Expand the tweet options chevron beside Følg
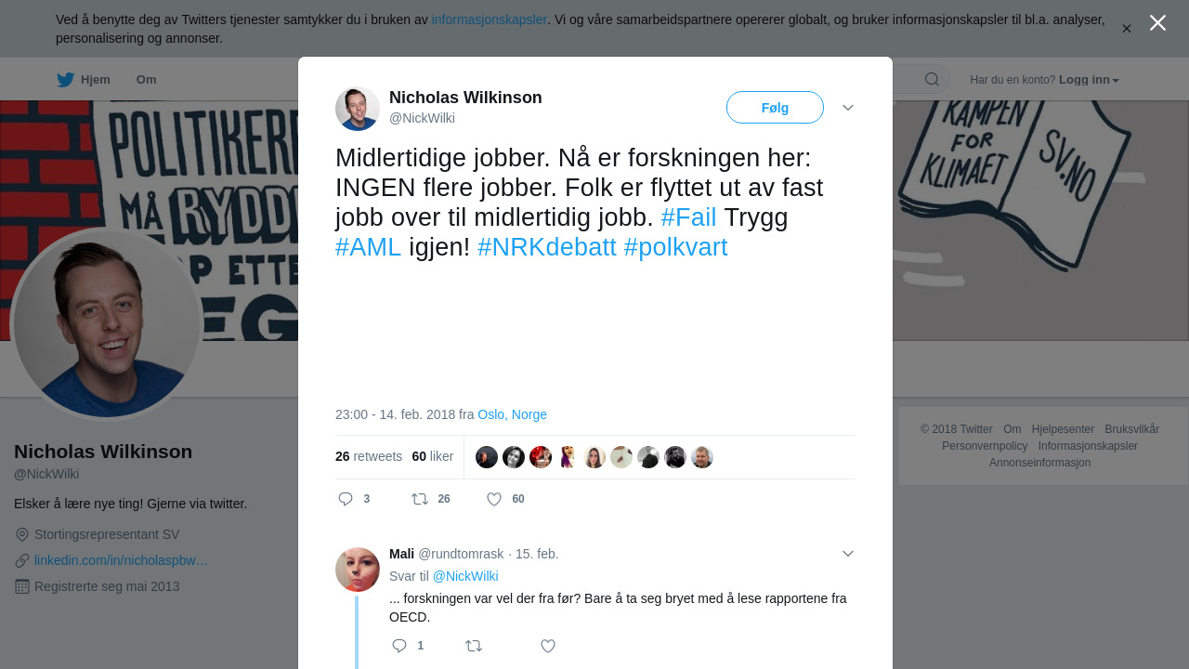The height and width of the screenshot is (669, 1189). click(848, 108)
